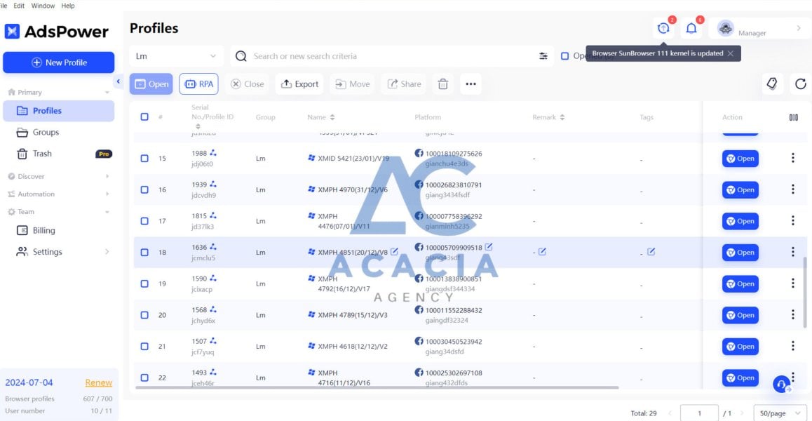Collapse the Team section
812x421 pixels.
click(107, 211)
